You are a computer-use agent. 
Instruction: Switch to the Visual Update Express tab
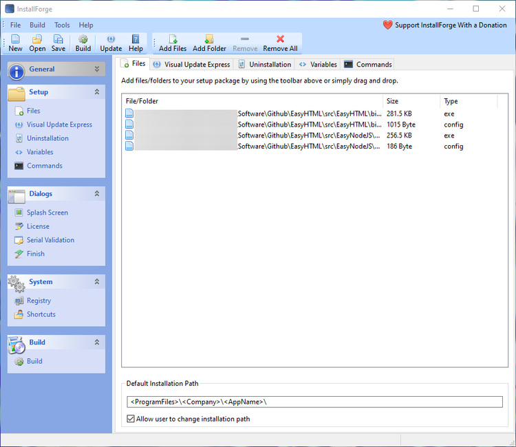tap(191, 65)
